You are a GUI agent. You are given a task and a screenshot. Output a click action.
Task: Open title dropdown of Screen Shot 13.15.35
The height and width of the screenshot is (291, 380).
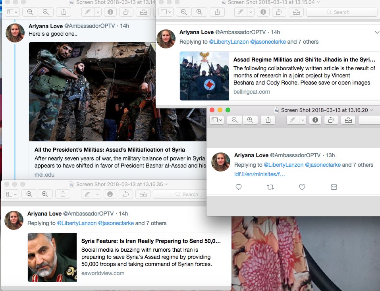[166, 184]
